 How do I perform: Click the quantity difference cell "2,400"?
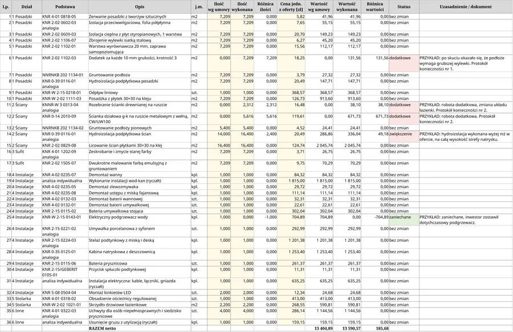pyautogui.click(x=265, y=136)
